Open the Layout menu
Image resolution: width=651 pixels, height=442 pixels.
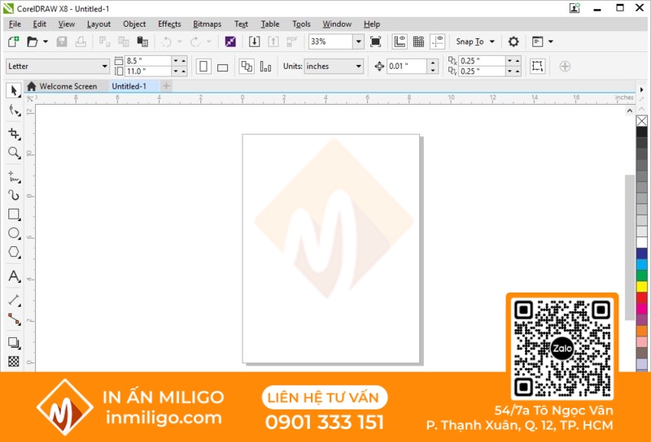click(x=98, y=24)
